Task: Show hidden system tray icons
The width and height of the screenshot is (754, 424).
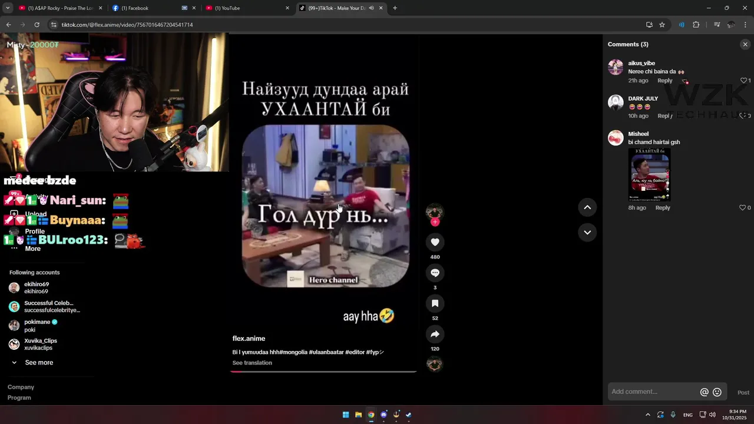Action: point(647,415)
